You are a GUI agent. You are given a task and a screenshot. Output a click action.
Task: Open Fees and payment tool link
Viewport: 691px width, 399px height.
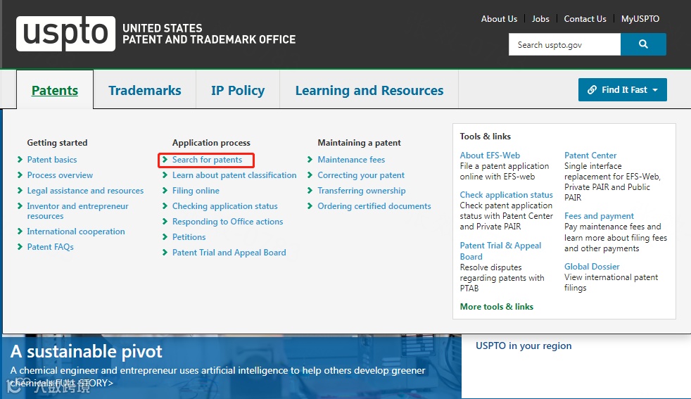(x=599, y=215)
